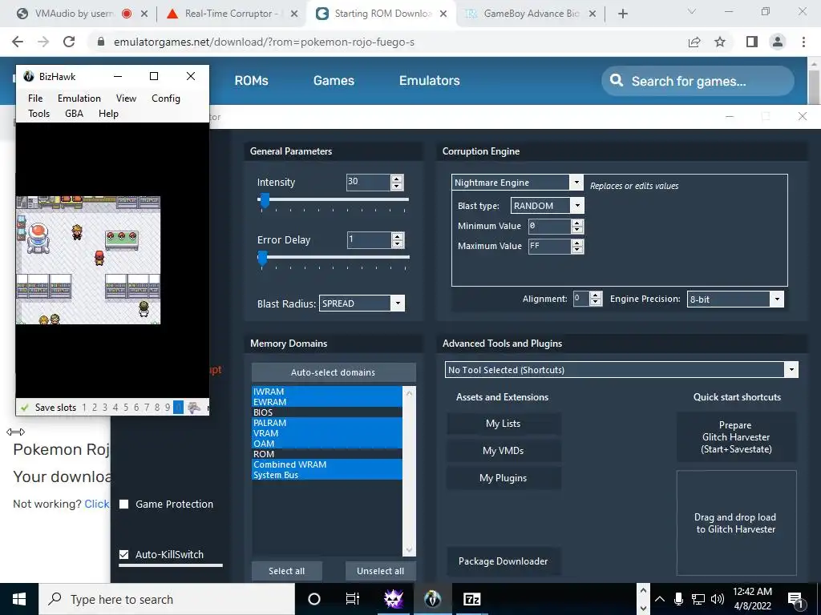
Task: Open My Lists in Assets and Extensions
Action: coord(504,424)
